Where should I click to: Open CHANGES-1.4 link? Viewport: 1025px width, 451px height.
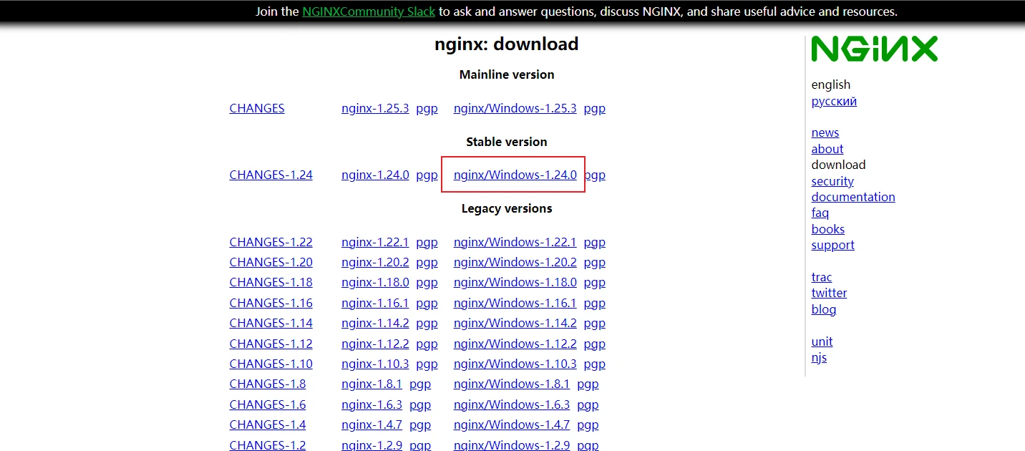click(267, 425)
